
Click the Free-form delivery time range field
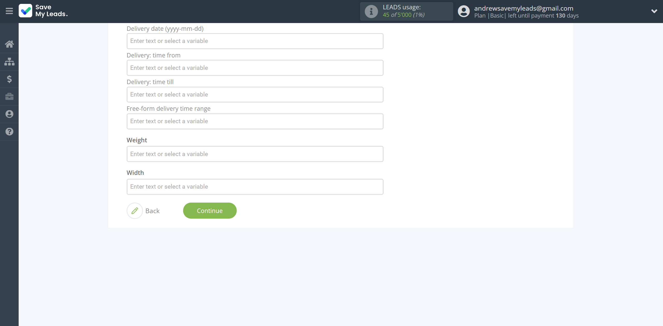(255, 121)
